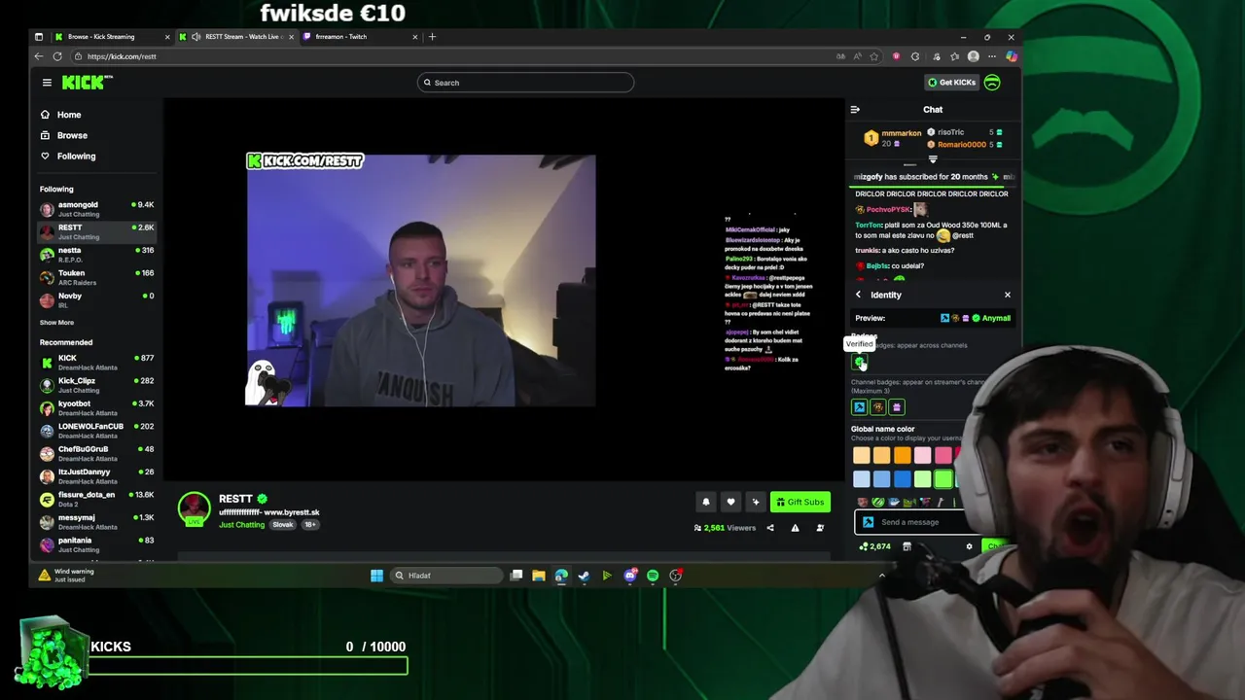Click the user icon next to report triangle
This screenshot has width=1245, height=700.
click(x=820, y=528)
